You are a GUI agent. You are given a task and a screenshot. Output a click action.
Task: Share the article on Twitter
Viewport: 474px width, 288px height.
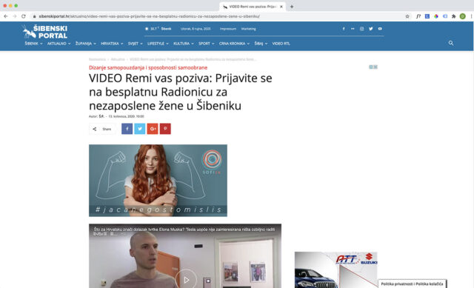pos(140,129)
